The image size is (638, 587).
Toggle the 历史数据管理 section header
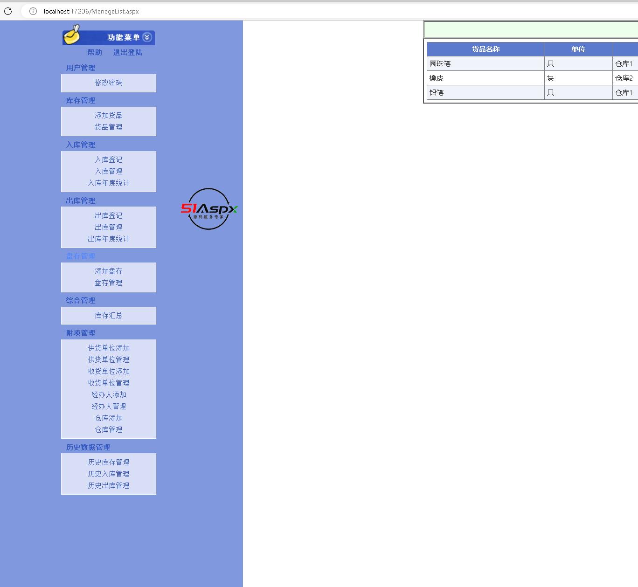[x=88, y=447]
